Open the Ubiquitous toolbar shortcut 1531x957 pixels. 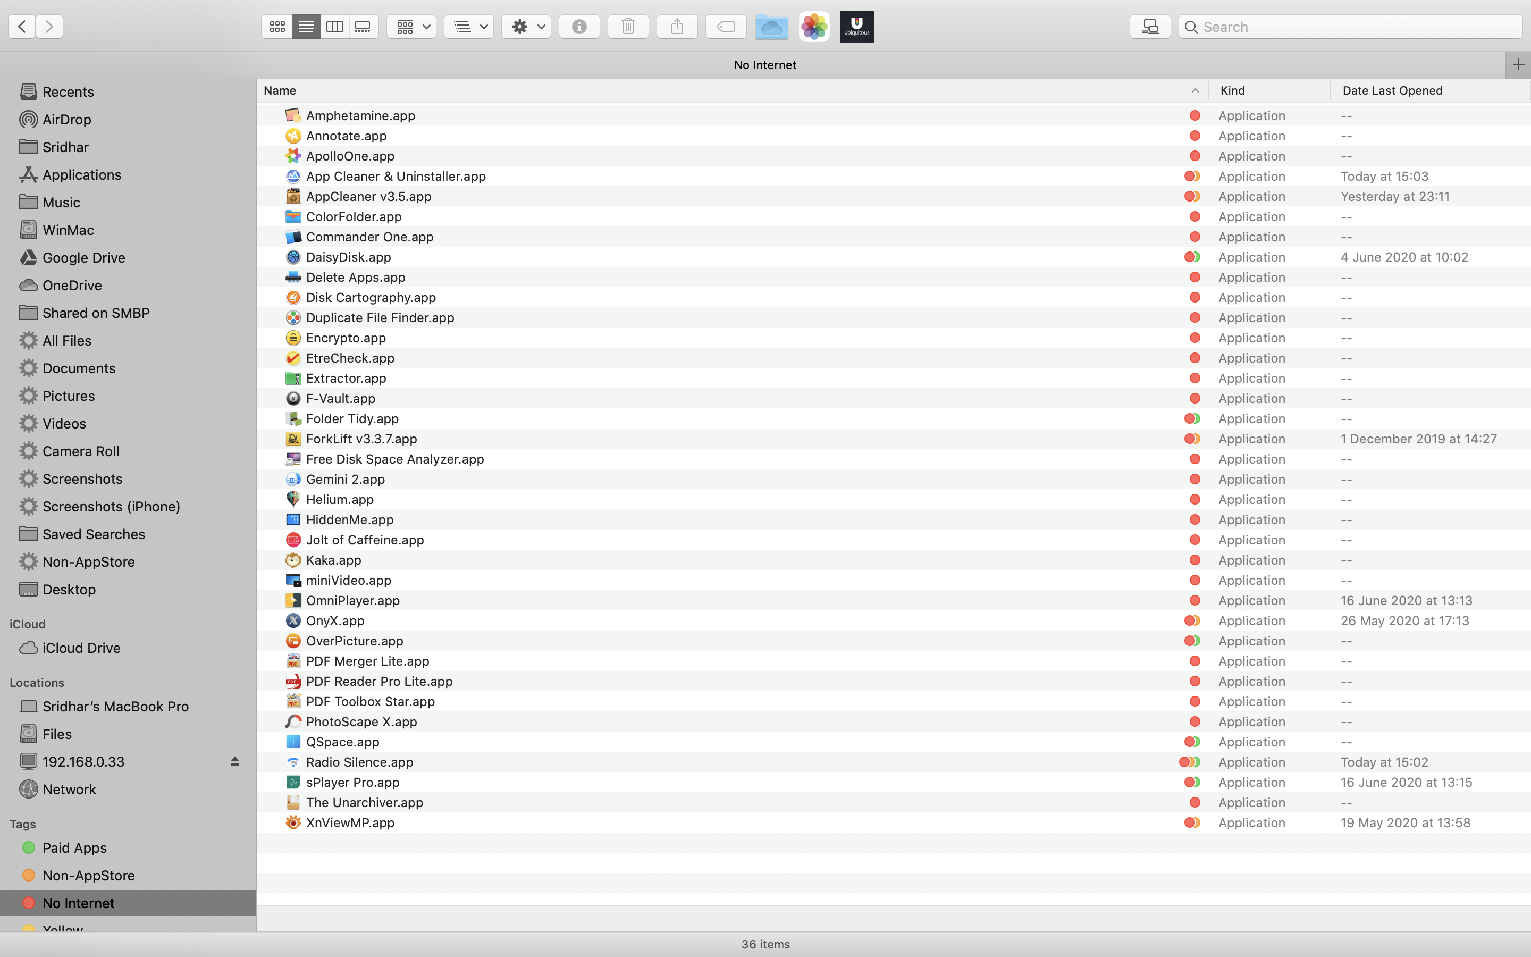click(x=856, y=27)
